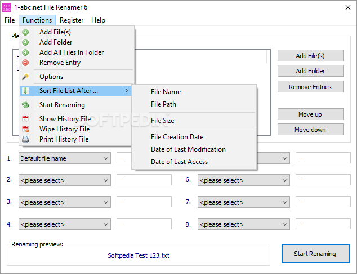
Task: Click the text field next to row 3
Action: coord(144,202)
